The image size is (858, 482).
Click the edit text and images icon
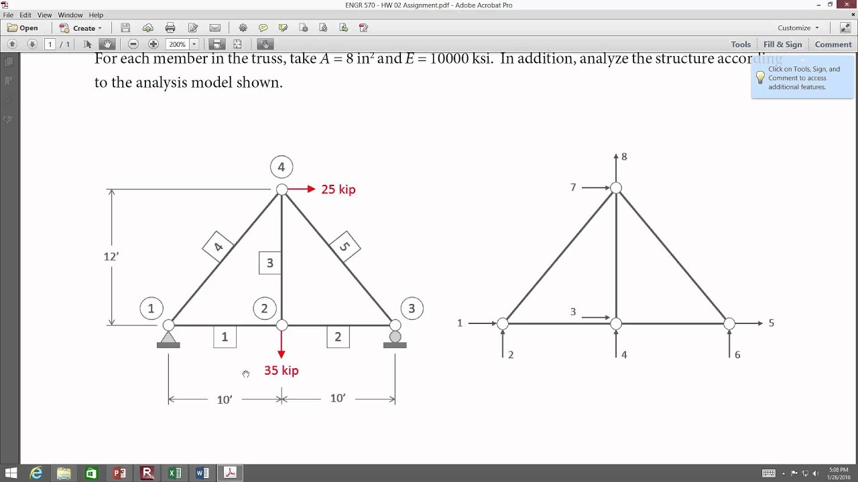click(x=193, y=28)
